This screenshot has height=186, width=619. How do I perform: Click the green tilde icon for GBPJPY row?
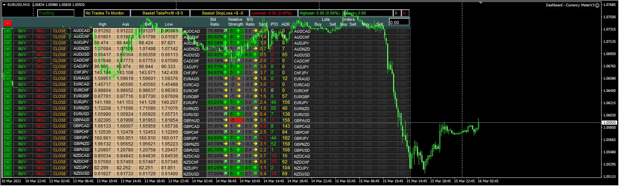(7, 138)
